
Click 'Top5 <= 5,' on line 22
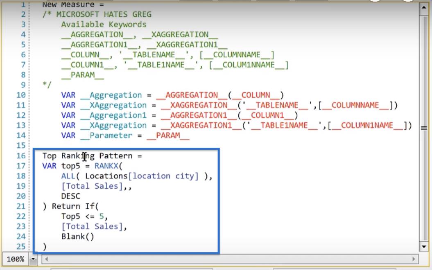tap(85, 216)
